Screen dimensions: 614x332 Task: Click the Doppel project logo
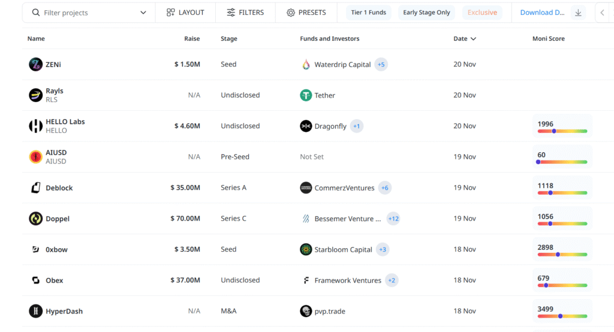35,219
